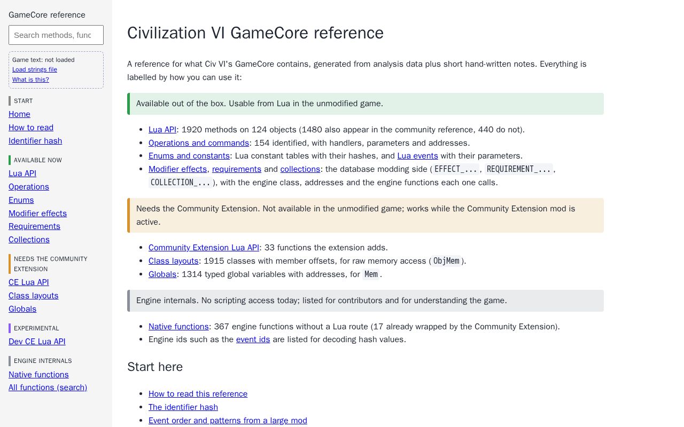Click the EXPERIMENTAL sidebar section label
The image size is (684, 427).
click(36, 328)
